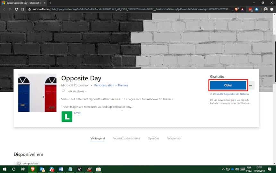
Task: Close the Baixar Opposite Day tab
Action: (44, 3)
